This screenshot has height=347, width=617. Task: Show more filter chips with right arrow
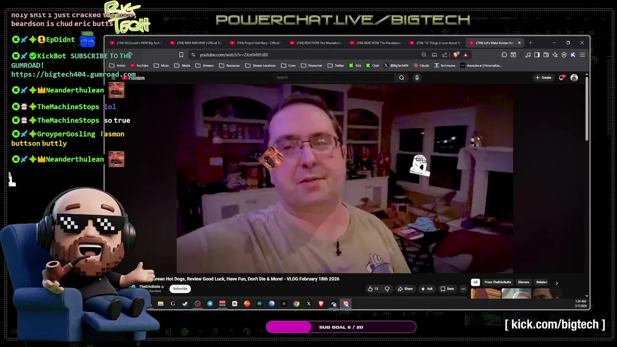[557, 283]
